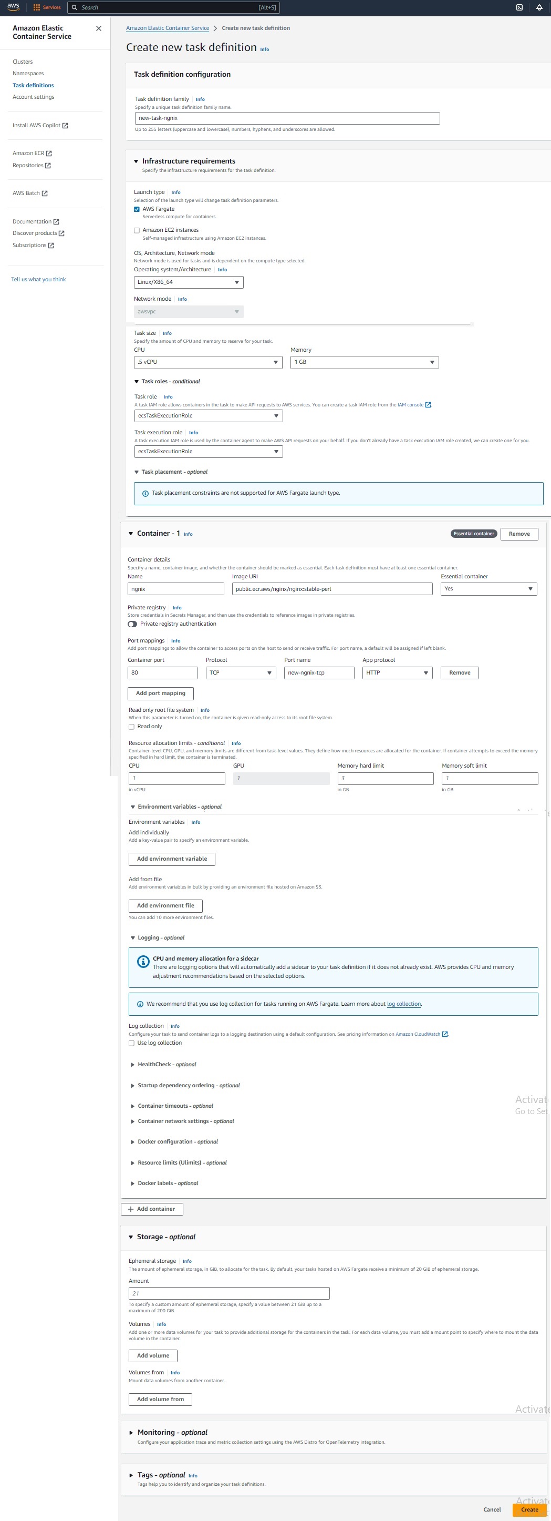The height and width of the screenshot is (1521, 551).
Task: Open Account settings in the sidebar
Action: click(33, 97)
